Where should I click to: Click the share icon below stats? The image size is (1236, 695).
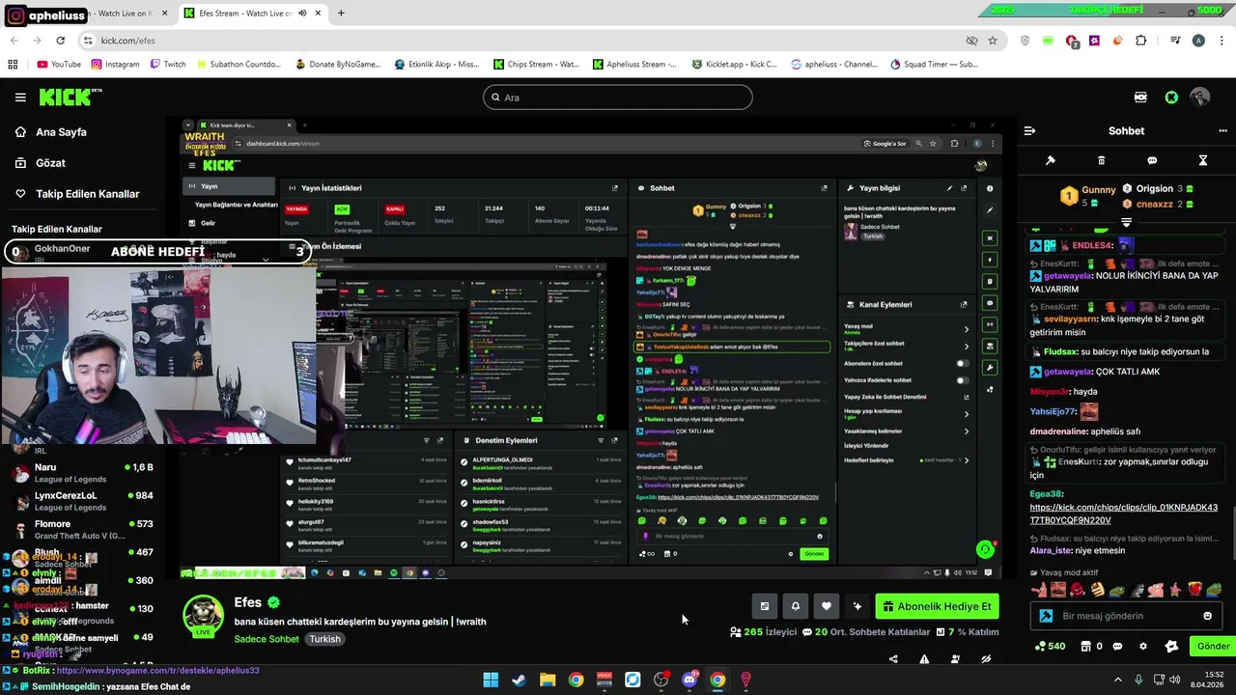pyautogui.click(x=893, y=660)
